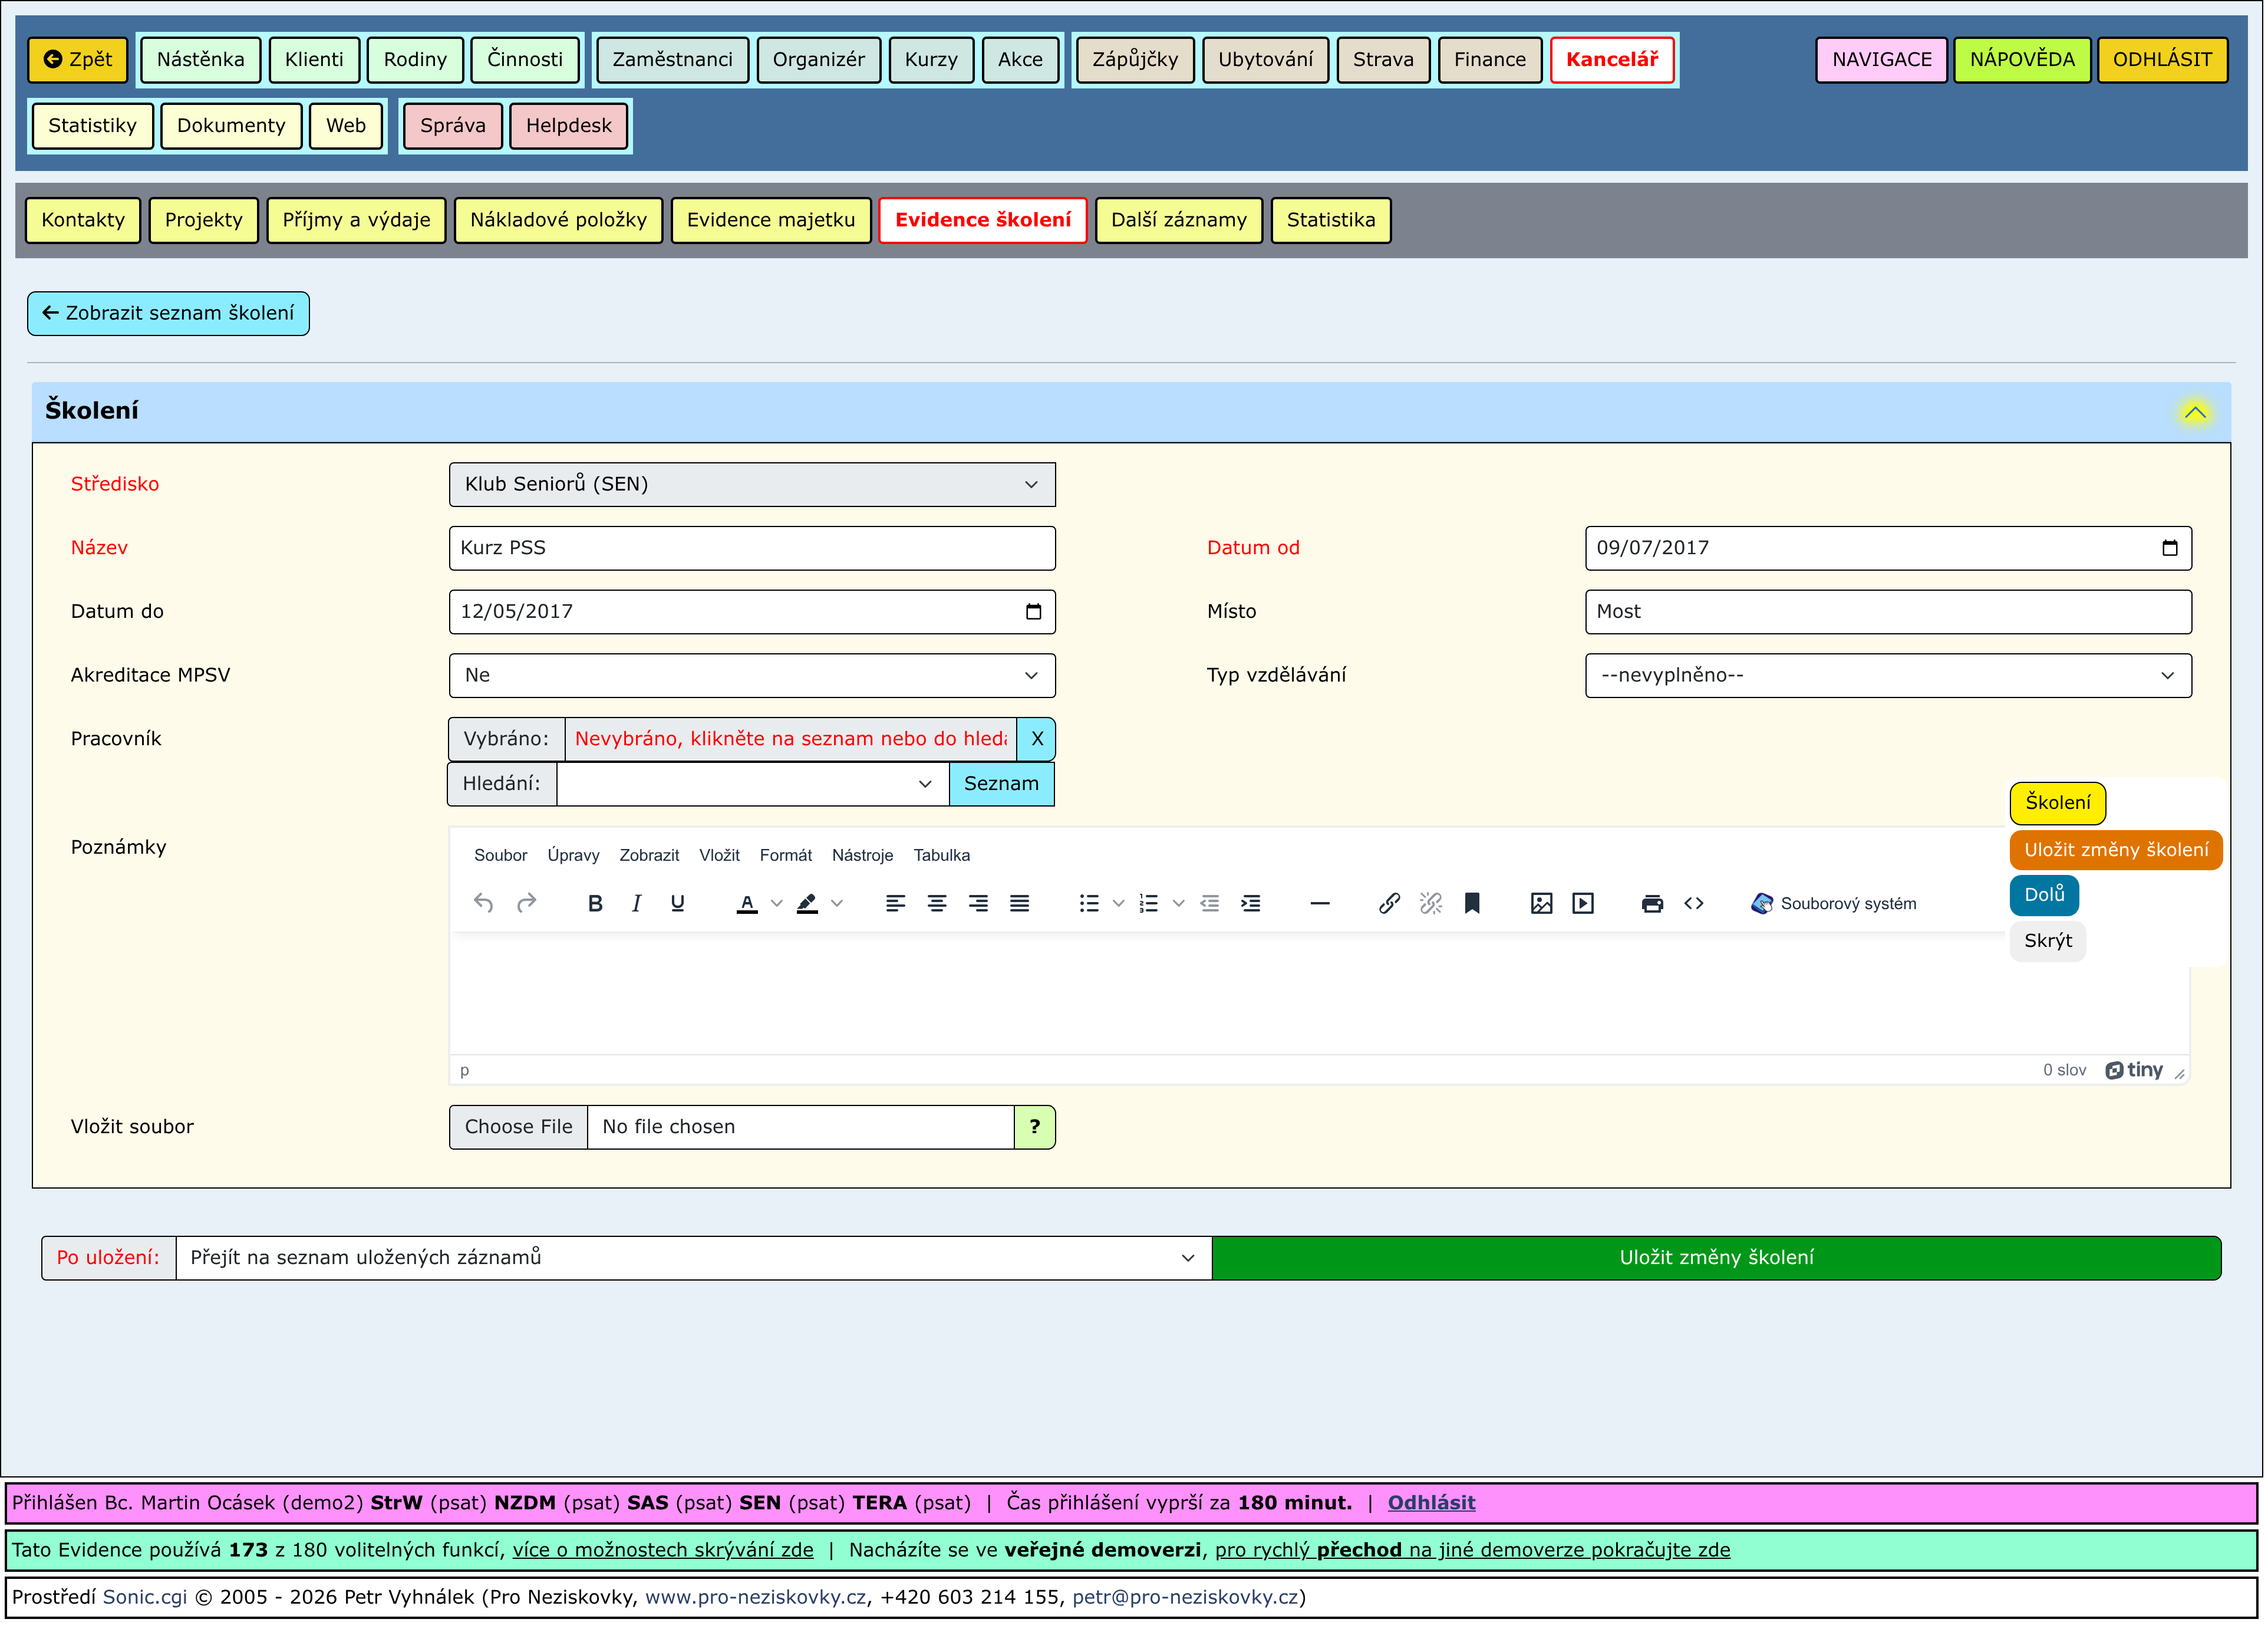The image size is (2268, 1652).
Task: Click the print icon in editor toolbar
Action: click(1652, 904)
